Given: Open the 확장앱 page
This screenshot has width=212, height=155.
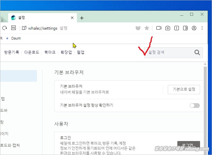Looking at the screenshot, I should (x=66, y=52).
